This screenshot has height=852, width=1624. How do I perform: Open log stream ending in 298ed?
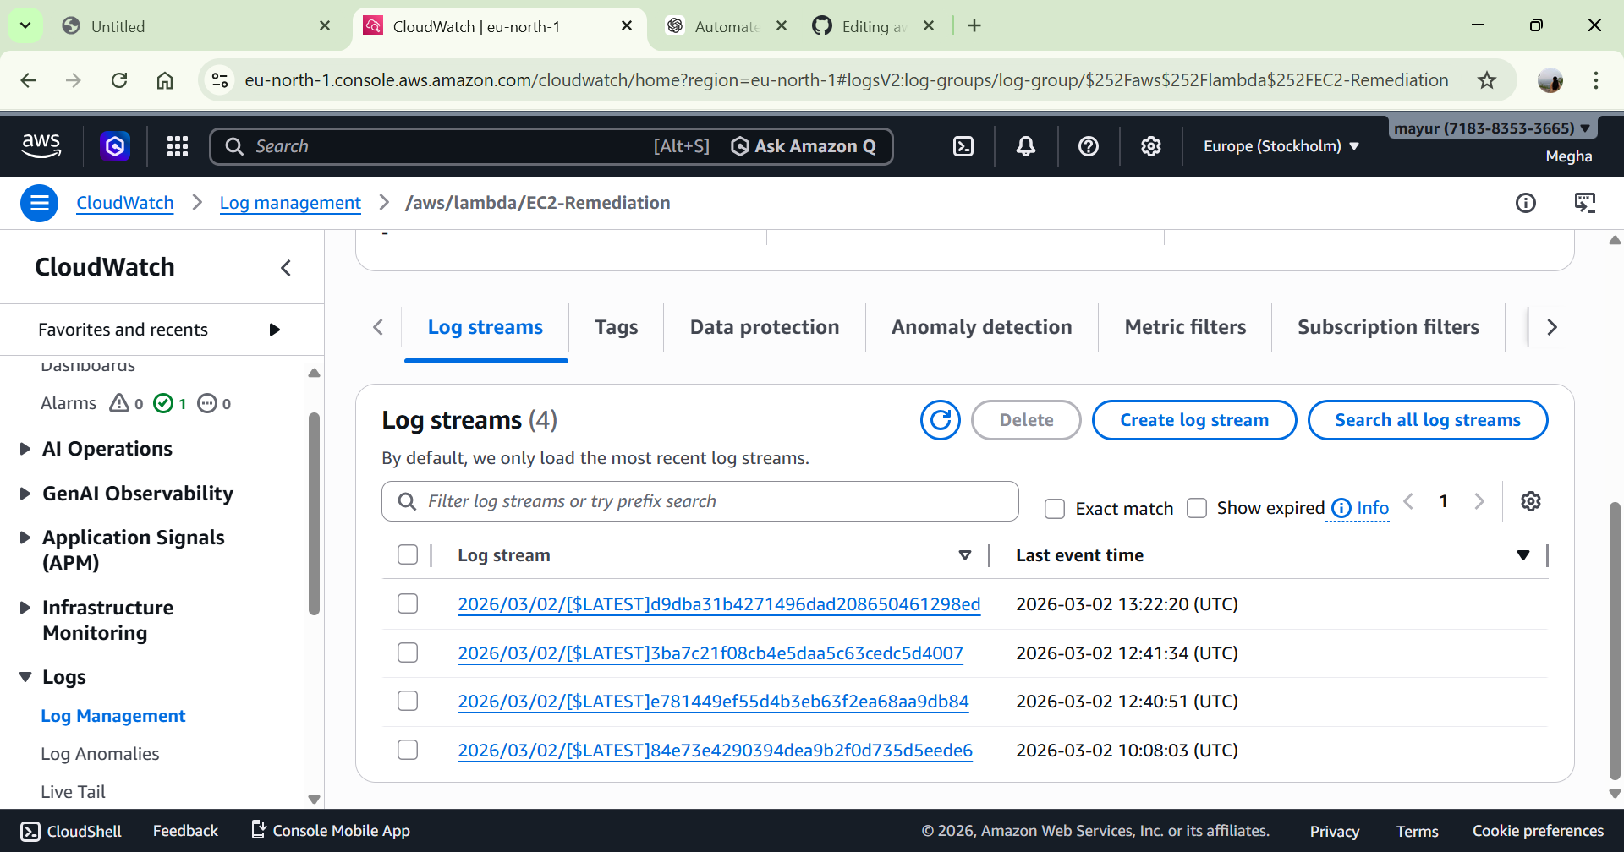click(x=719, y=604)
